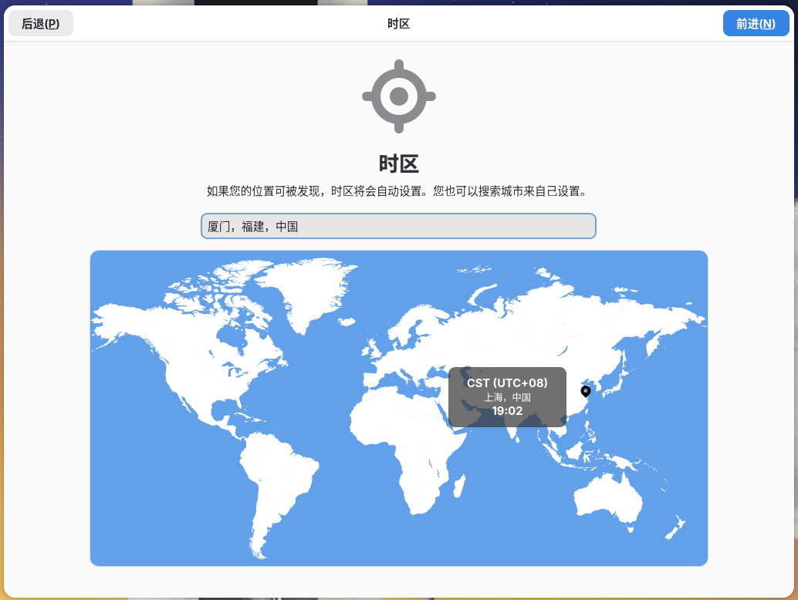
Task: Click the 19:02 time in the map tooltip
Action: pos(507,411)
